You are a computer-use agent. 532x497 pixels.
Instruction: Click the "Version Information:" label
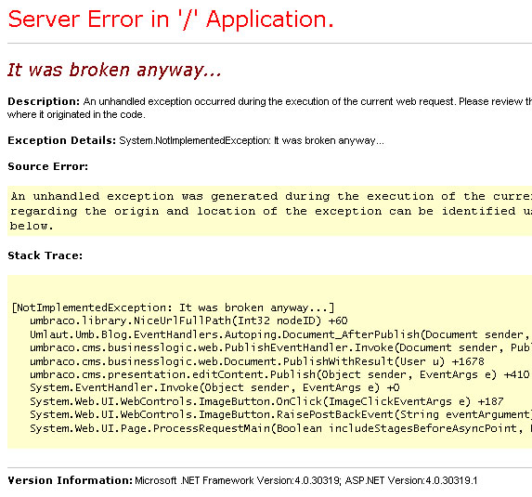[x=70, y=480]
